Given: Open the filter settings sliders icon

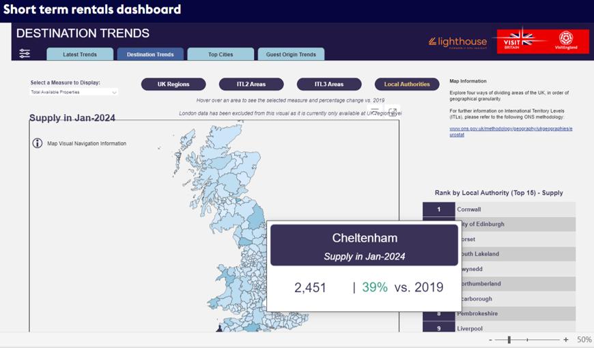Looking at the screenshot, I should click(x=25, y=53).
